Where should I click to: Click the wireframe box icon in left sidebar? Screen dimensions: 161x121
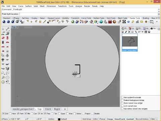[x=7, y=69]
